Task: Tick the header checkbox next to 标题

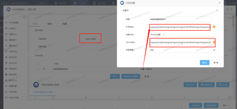Action: (x=38, y=64)
